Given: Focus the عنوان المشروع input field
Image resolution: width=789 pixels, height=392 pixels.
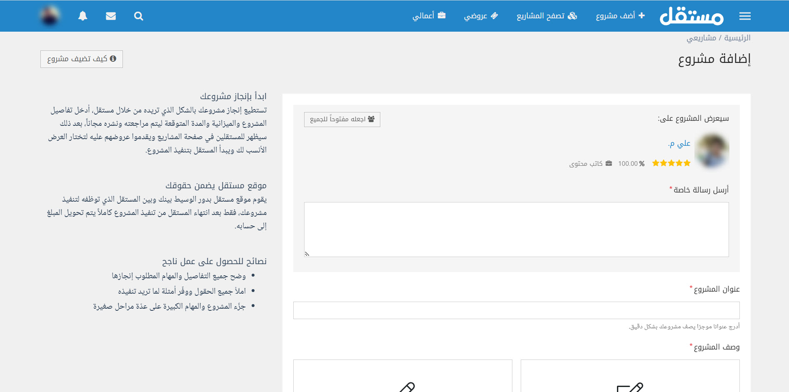Looking at the screenshot, I should point(517,310).
